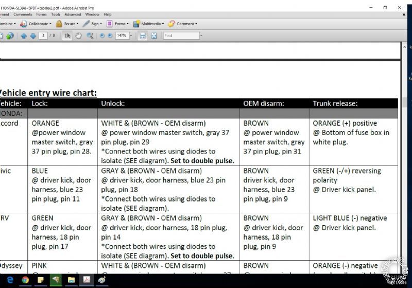The height and width of the screenshot is (288, 412).
Task: Click the 'Vehicle entry wire chart:' heading
Action: pos(48,93)
